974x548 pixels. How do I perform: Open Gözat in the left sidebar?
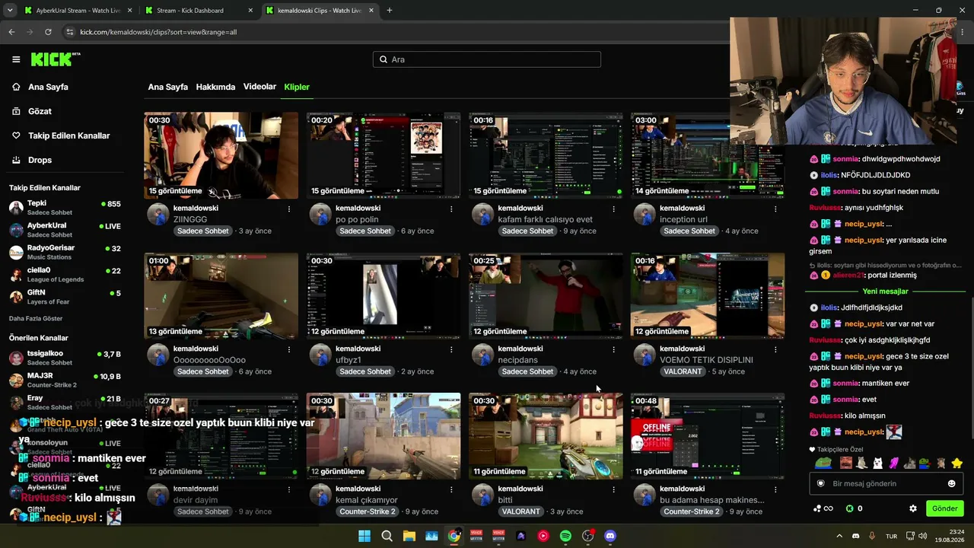[x=40, y=111]
